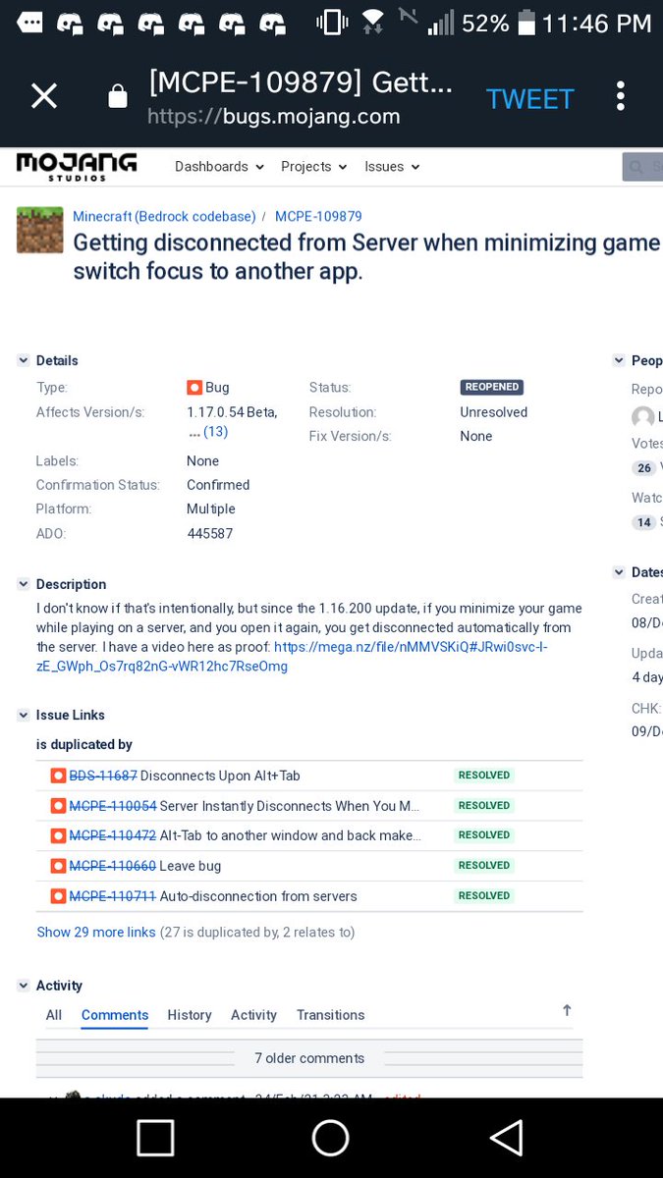Switch to the History tab
The width and height of the screenshot is (663, 1178).
pos(190,1015)
